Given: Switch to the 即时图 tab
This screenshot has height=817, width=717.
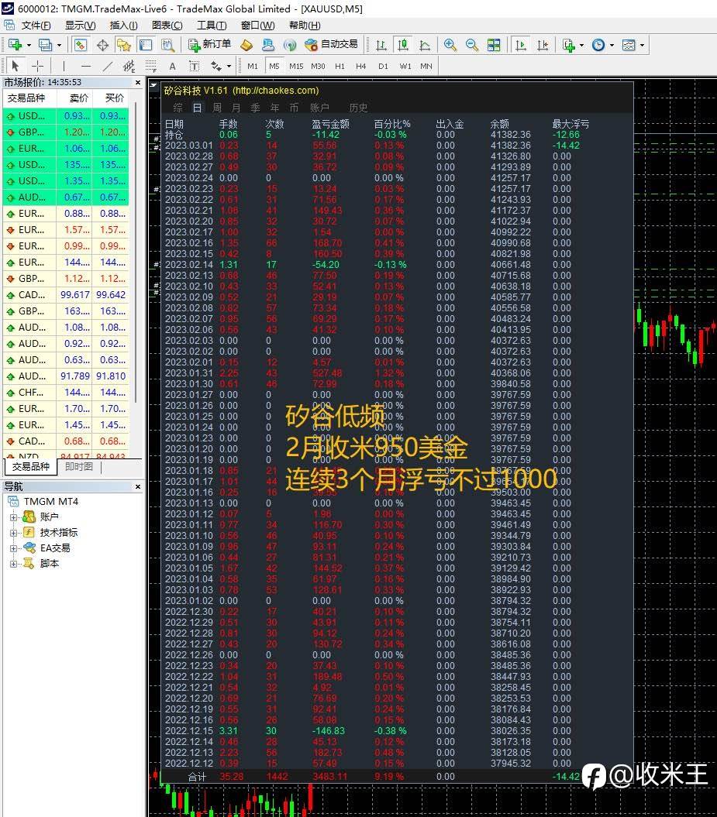Looking at the screenshot, I should [79, 466].
